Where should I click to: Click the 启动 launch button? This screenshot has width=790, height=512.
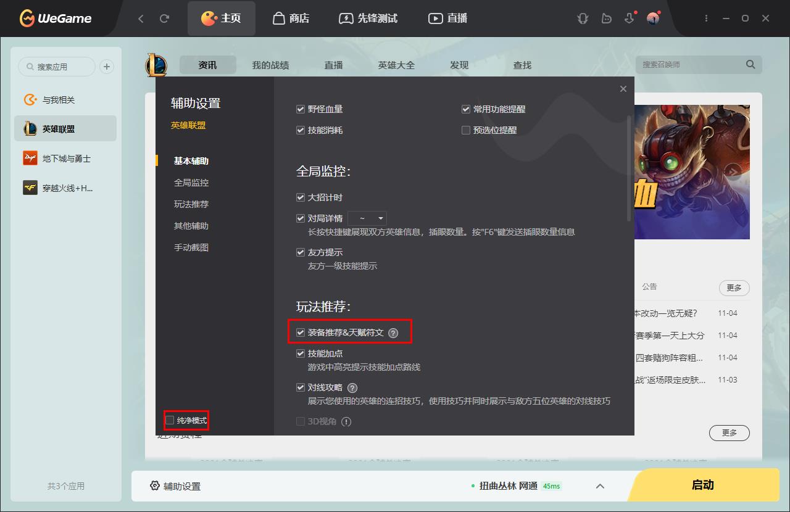(x=702, y=485)
